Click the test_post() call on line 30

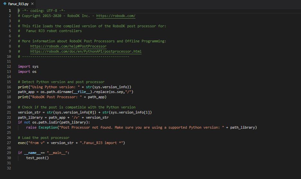click(37, 158)
